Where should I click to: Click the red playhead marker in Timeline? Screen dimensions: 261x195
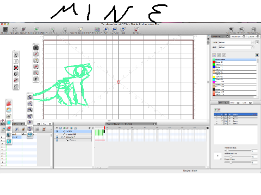(x=104, y=128)
